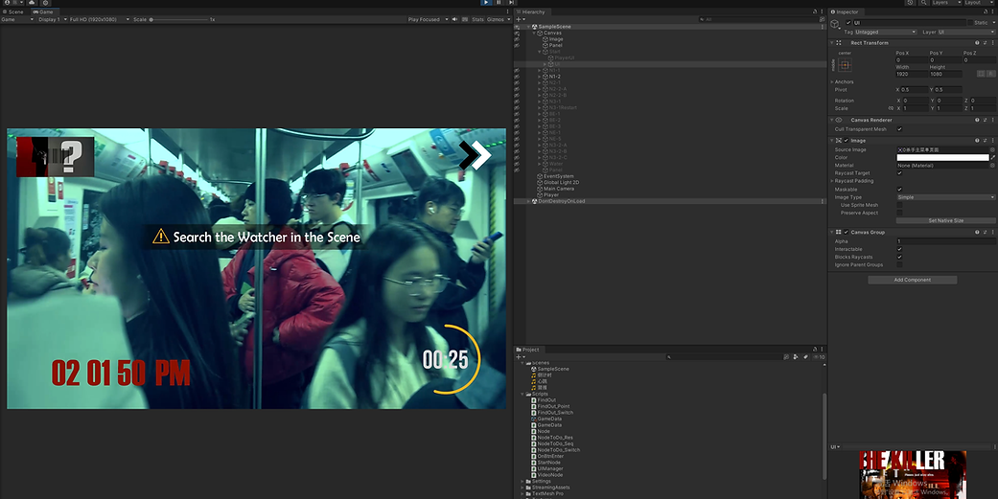Toggle the Cull Transparent Mesh checkbox
The width and height of the screenshot is (998, 499).
(899, 128)
